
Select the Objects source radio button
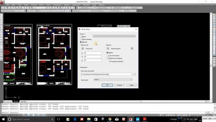(81, 42)
